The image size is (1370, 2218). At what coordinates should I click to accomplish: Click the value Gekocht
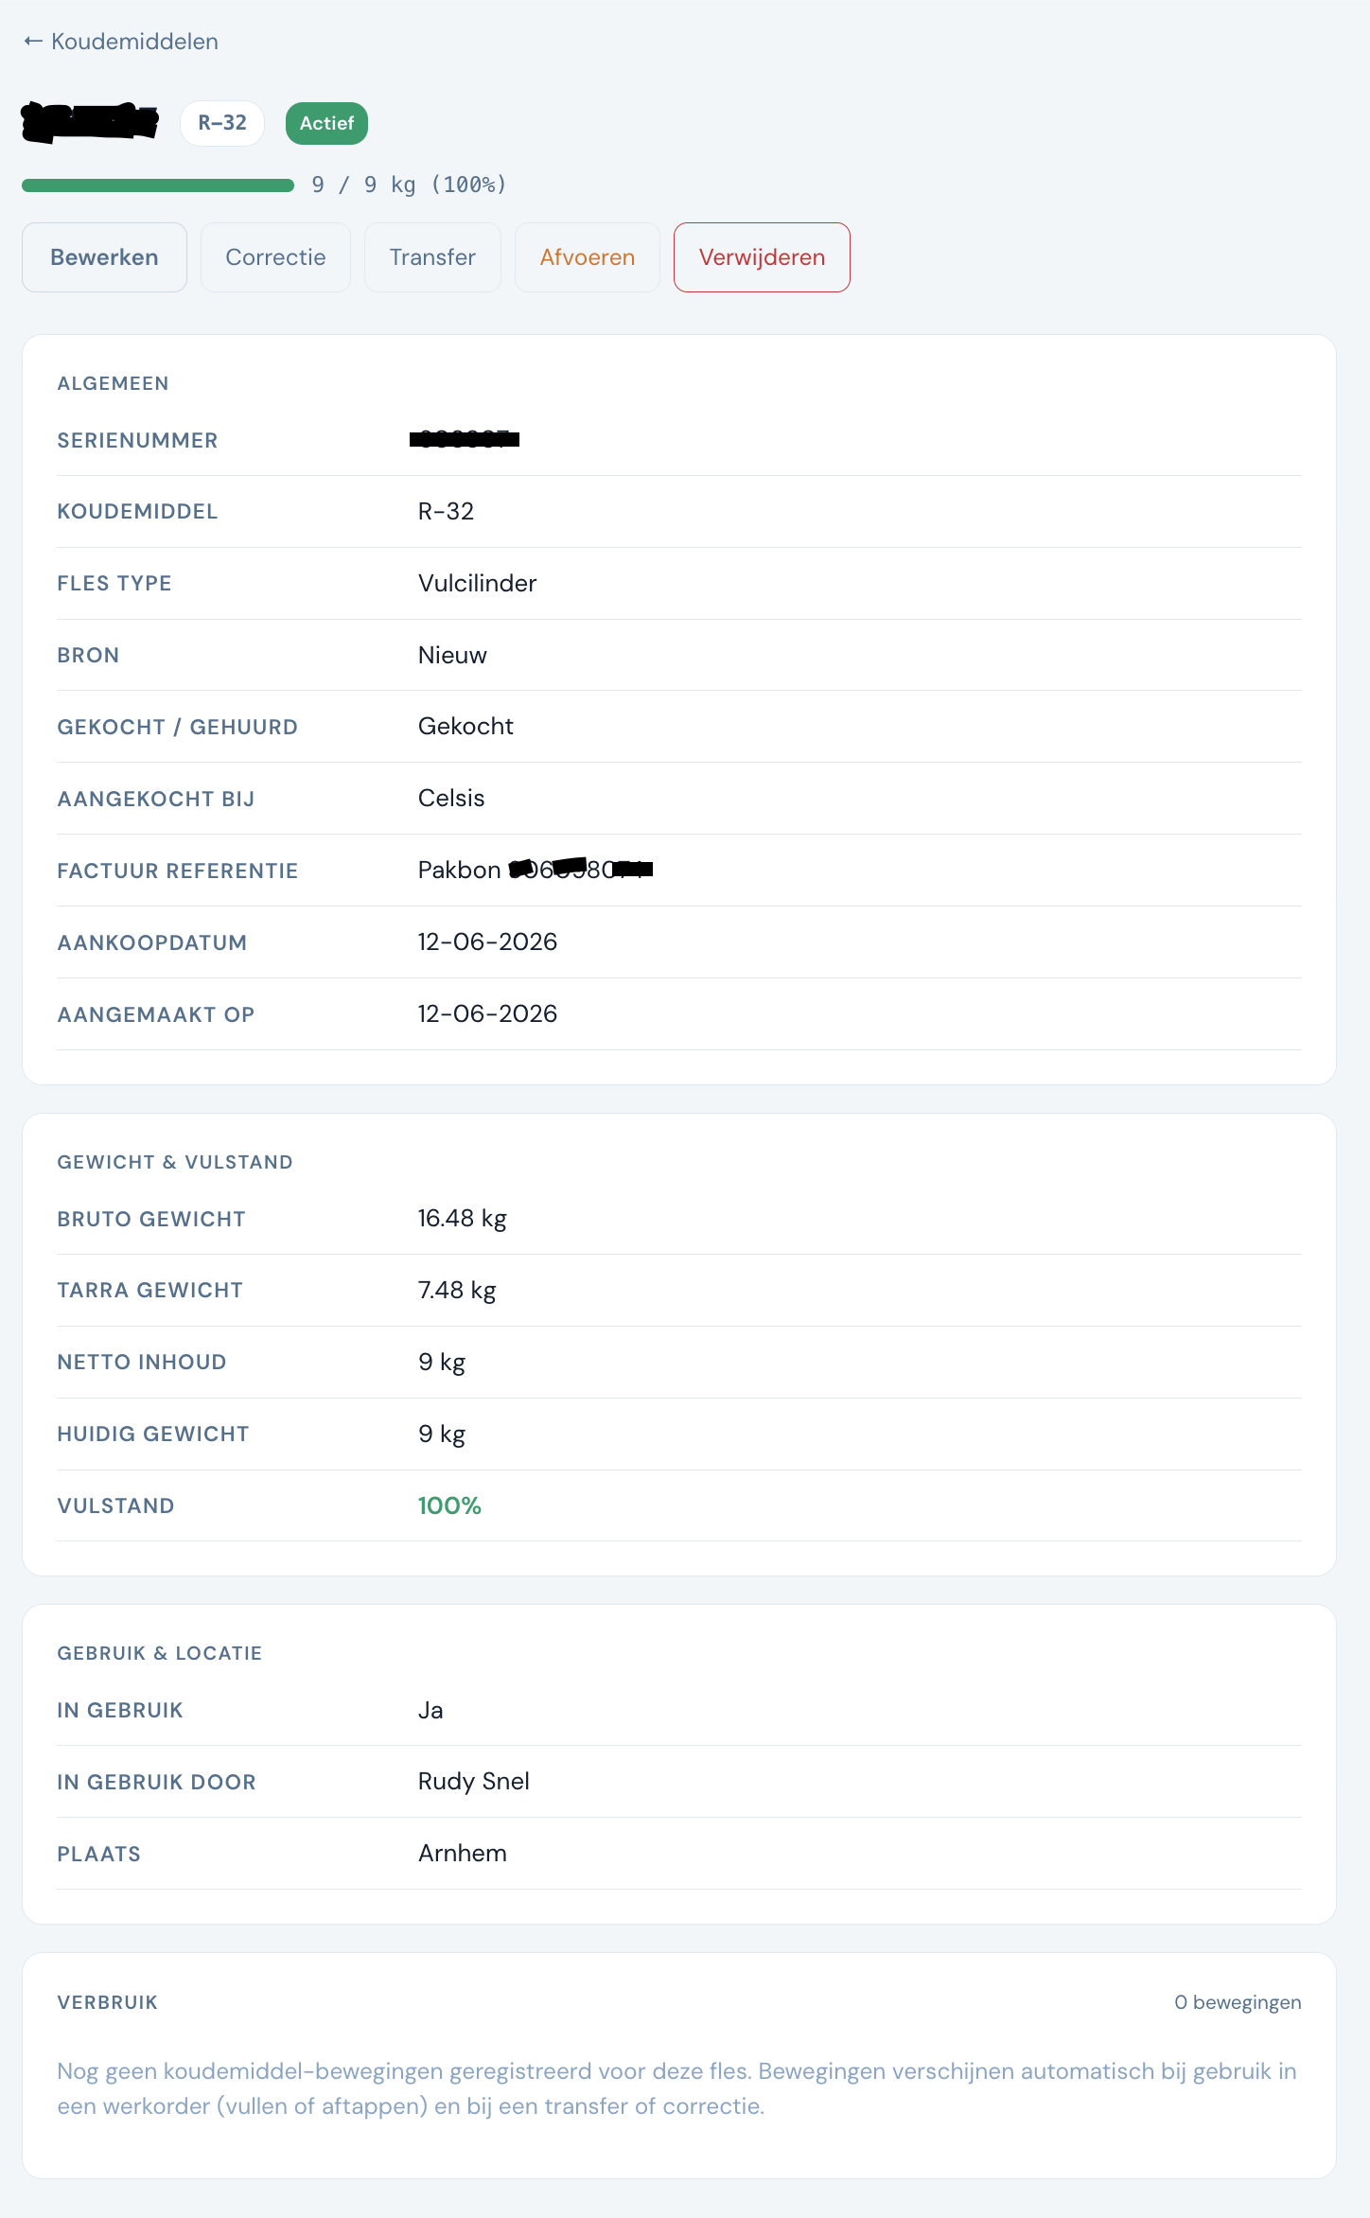pyautogui.click(x=465, y=727)
